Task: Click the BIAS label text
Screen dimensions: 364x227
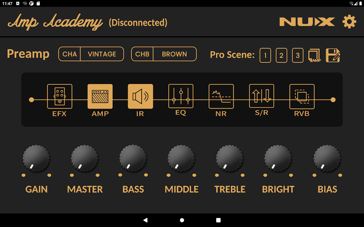Action: point(327,189)
